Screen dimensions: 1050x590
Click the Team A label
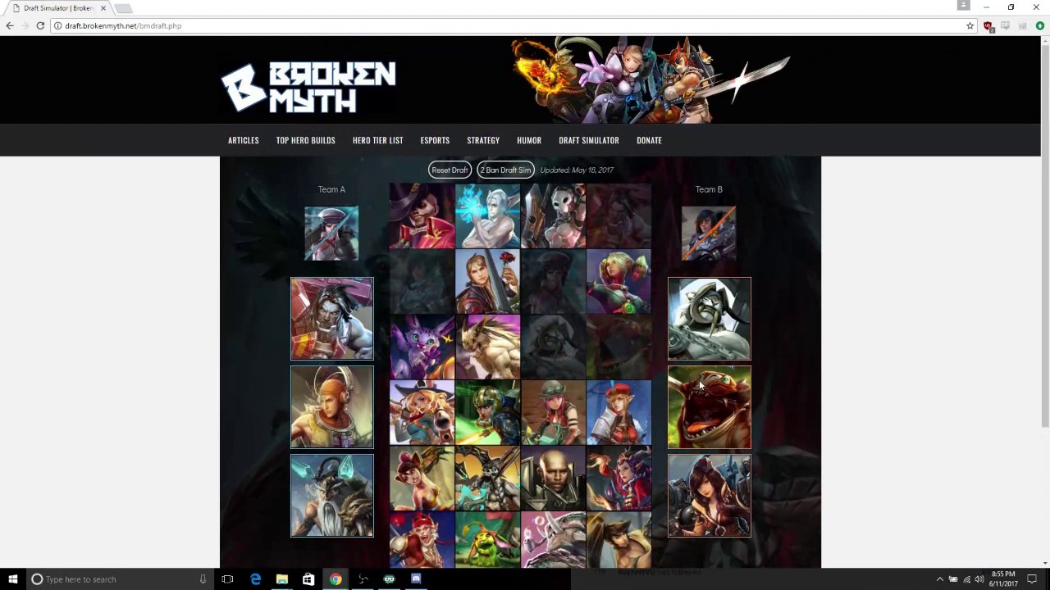tap(331, 189)
